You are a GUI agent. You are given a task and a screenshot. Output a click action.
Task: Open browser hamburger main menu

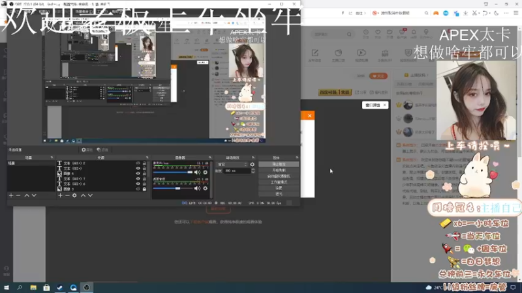pyautogui.click(x=515, y=13)
